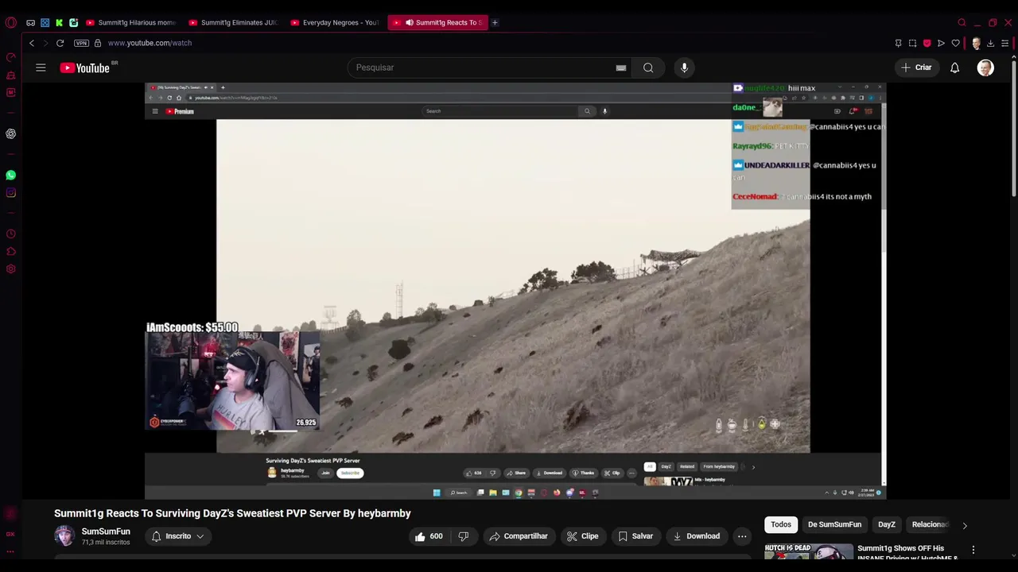Viewport: 1018px width, 572px height.
Task: Open more actions three-dot menu
Action: click(x=742, y=536)
